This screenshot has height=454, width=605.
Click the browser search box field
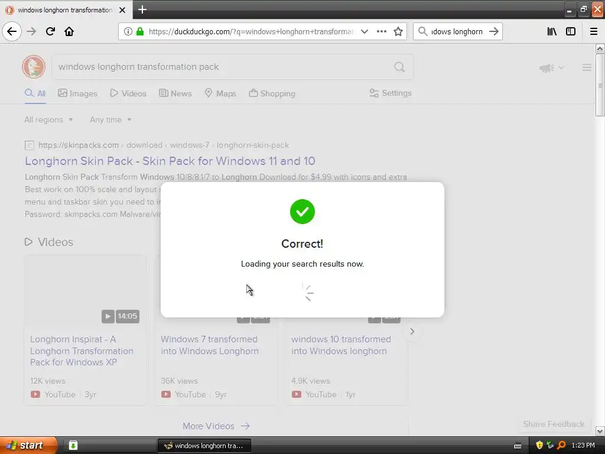(x=457, y=31)
